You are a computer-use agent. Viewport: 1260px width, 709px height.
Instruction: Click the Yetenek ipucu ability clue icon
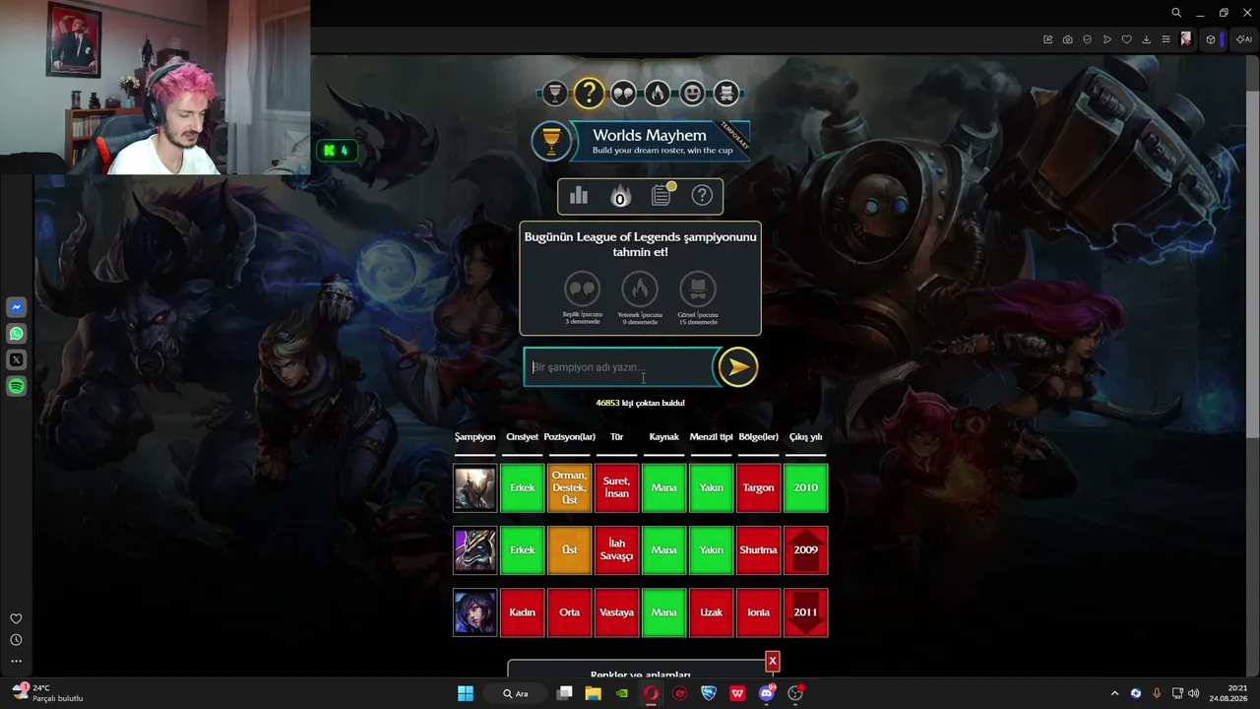640,290
